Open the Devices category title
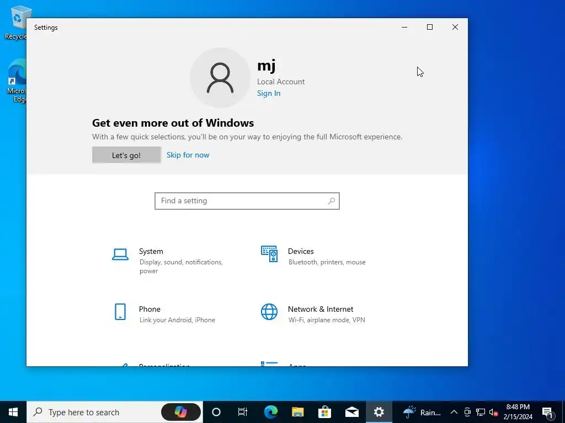The width and height of the screenshot is (565, 423). tap(301, 251)
